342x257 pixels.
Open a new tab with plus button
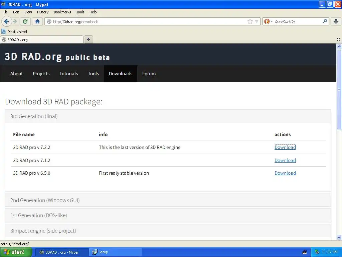[x=88, y=39]
